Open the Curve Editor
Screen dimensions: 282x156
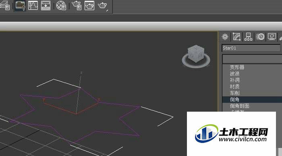[33, 5]
